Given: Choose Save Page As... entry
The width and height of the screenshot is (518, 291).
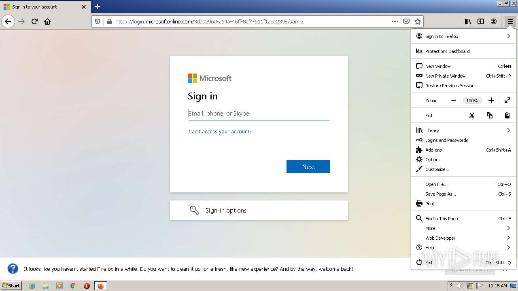Looking at the screenshot, I should tap(463, 194).
